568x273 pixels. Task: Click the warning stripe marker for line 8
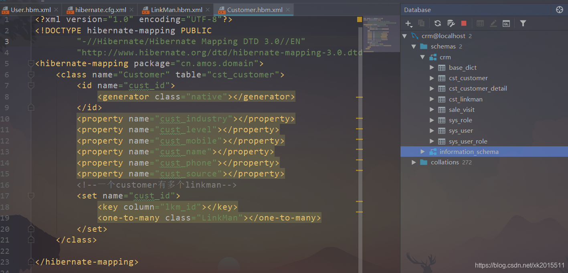[359, 97]
